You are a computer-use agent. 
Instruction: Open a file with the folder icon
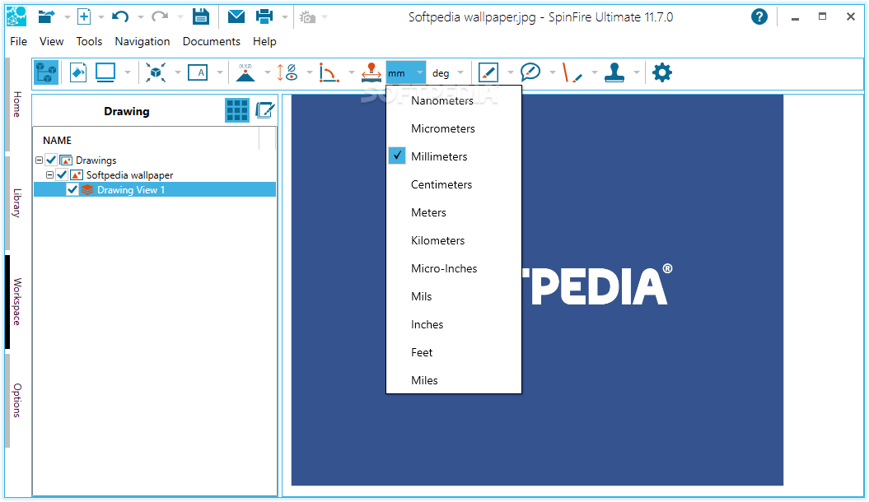[47, 16]
